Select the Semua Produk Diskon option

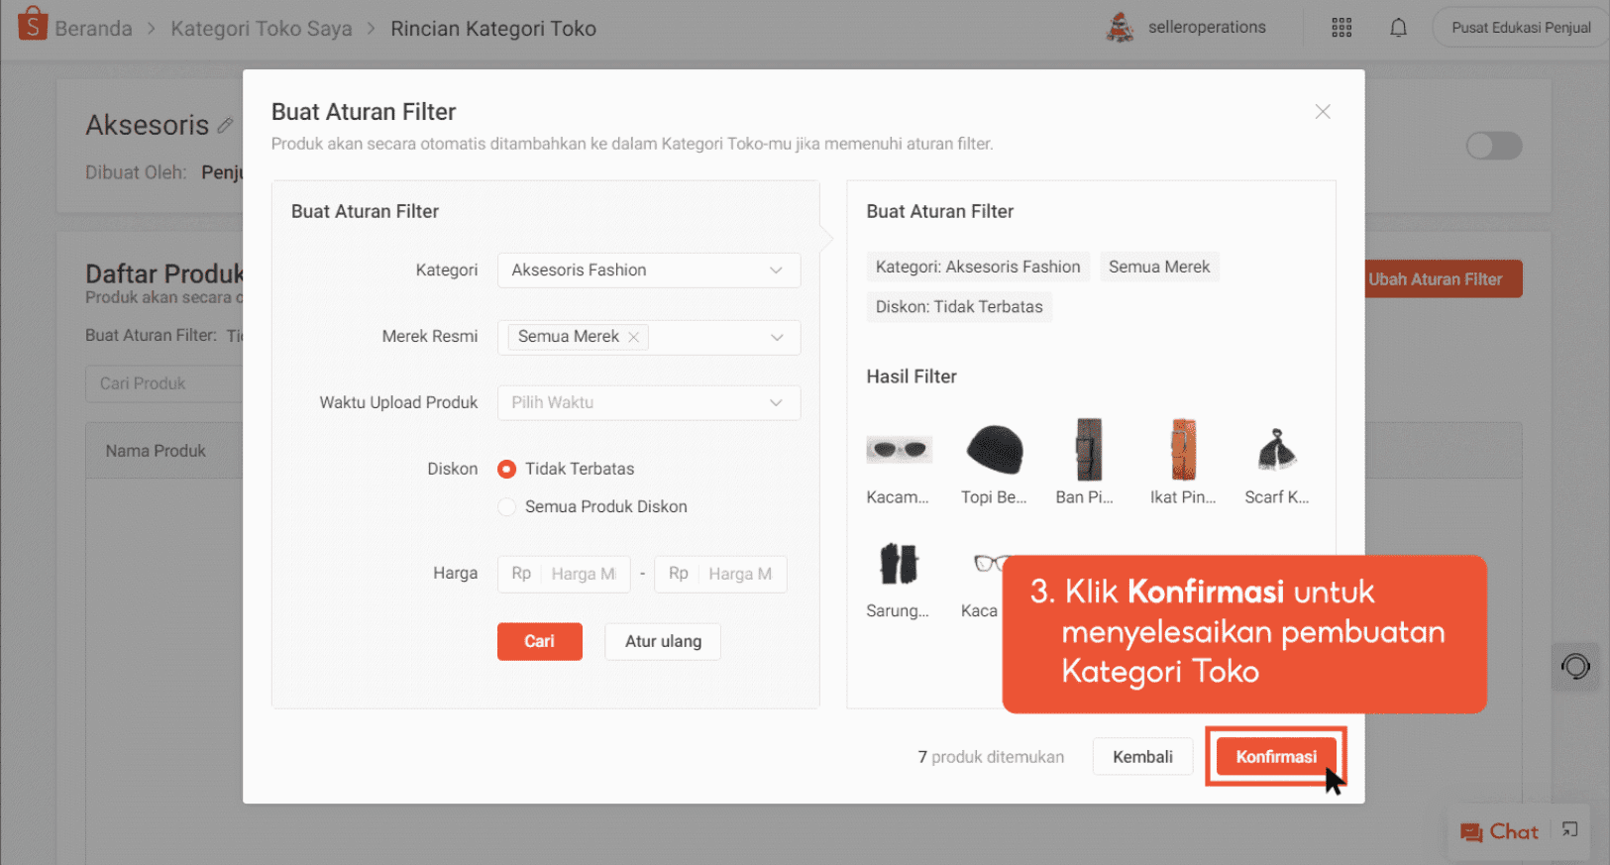pyautogui.click(x=507, y=506)
